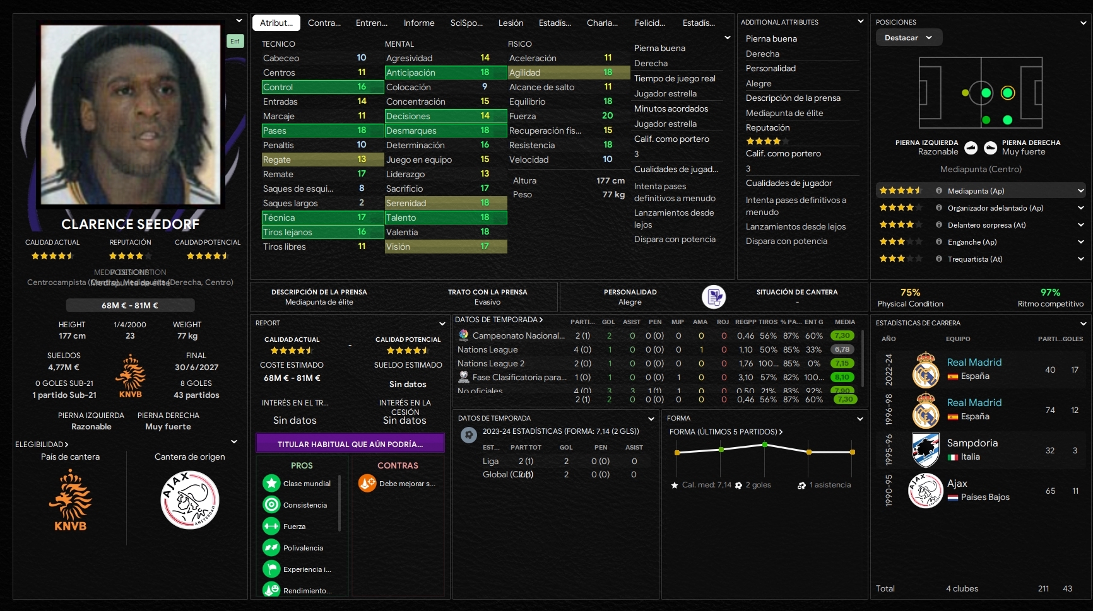Click the Fase Clasificatoria competition icon

click(464, 377)
